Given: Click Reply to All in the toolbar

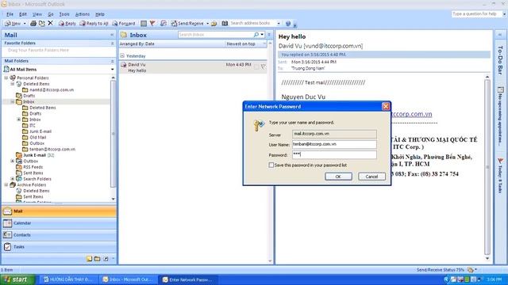Looking at the screenshot, I should coord(94,23).
